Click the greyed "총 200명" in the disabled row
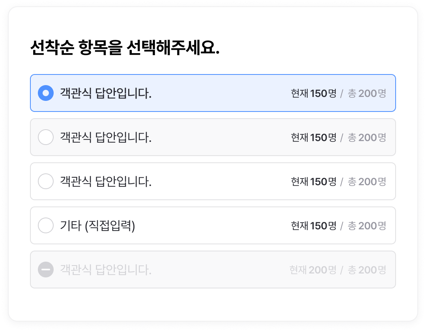The width and height of the screenshot is (426, 331). coord(367,270)
